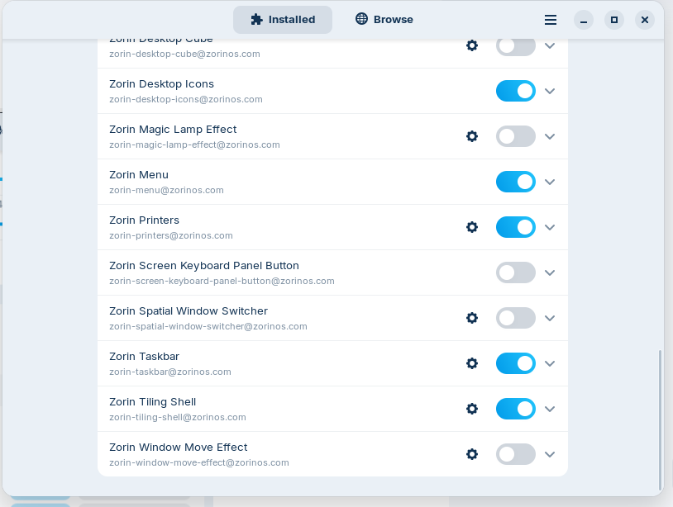Open Zorin Magic Lamp Effect settings gear
Screen dimensions: 673x507
(x=472, y=136)
